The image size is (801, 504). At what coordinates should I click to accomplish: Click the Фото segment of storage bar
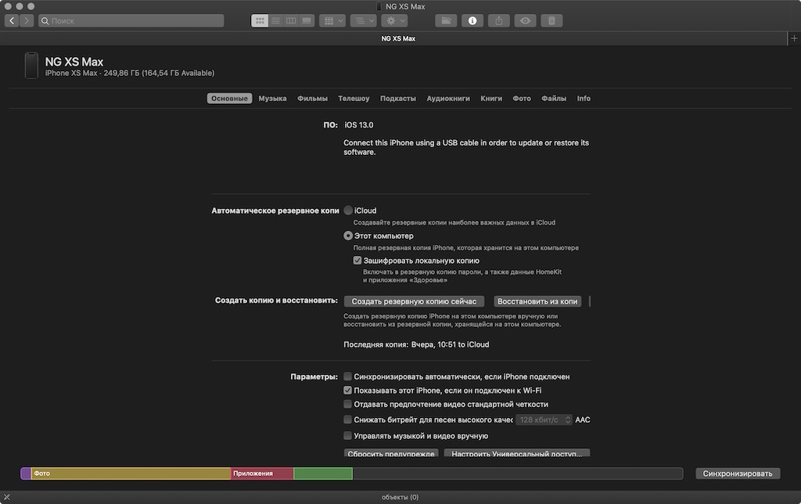(131, 473)
